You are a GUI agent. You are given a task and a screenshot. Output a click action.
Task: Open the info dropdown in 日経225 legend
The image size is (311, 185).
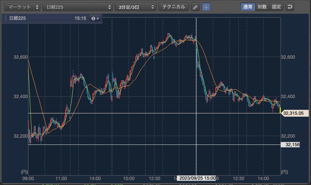[x=95, y=18]
